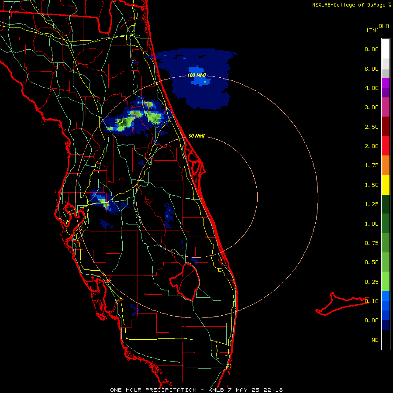Select the 0.00 legend value
Viewport: 393px width, 393px height.
pyautogui.click(x=372, y=321)
